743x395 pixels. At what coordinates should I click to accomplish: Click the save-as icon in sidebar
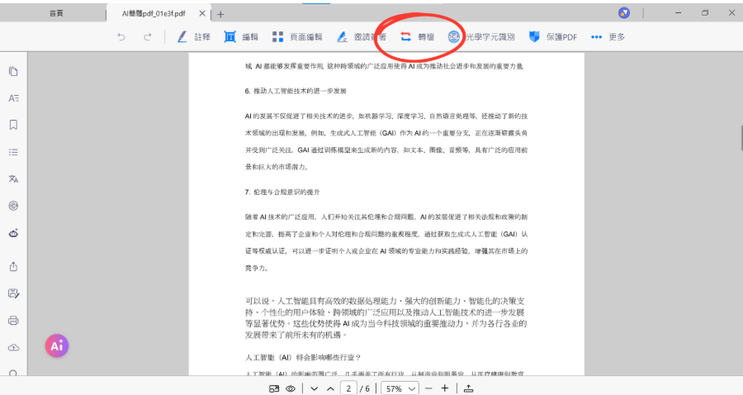pyautogui.click(x=13, y=293)
